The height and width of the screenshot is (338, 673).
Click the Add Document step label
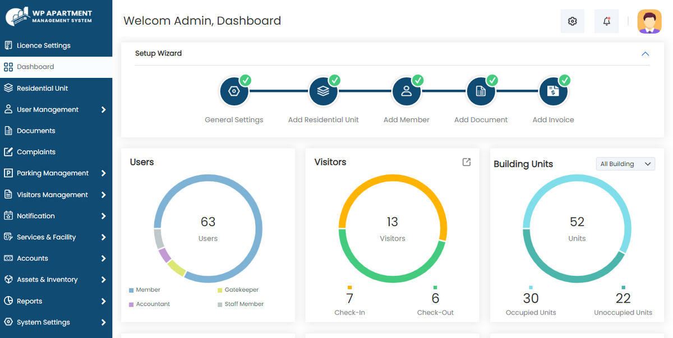(x=481, y=119)
